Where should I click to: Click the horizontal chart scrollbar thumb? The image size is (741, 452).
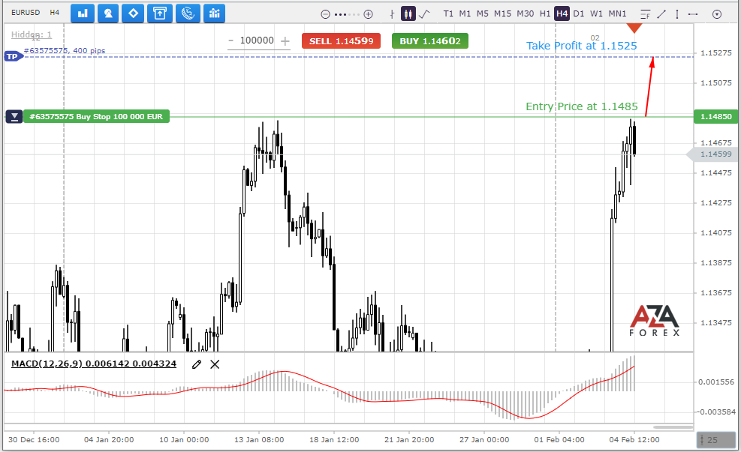(x=673, y=427)
